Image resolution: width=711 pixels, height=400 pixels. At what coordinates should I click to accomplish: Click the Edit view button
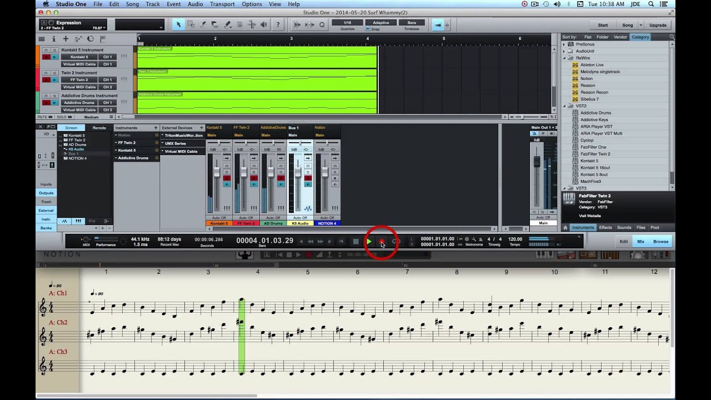click(x=624, y=242)
